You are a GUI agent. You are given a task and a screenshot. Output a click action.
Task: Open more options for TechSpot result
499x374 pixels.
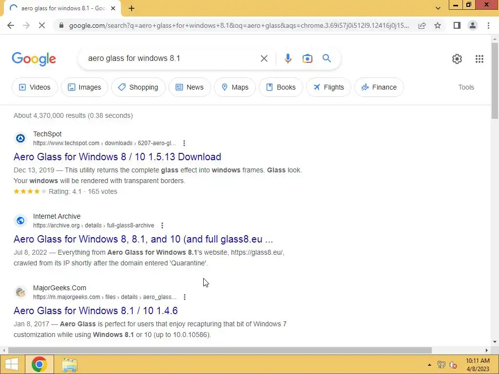pos(184,143)
